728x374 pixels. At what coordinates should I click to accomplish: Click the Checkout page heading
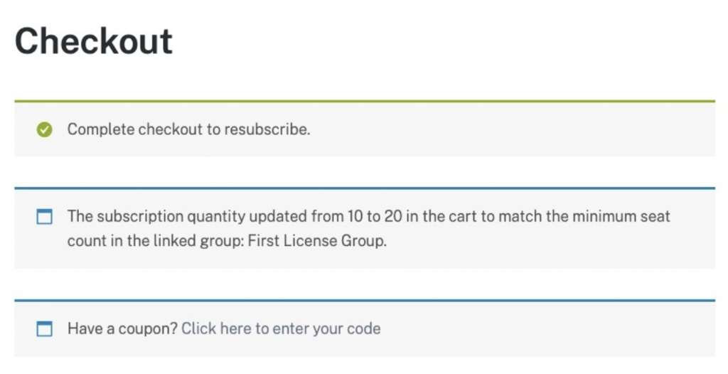(94, 41)
